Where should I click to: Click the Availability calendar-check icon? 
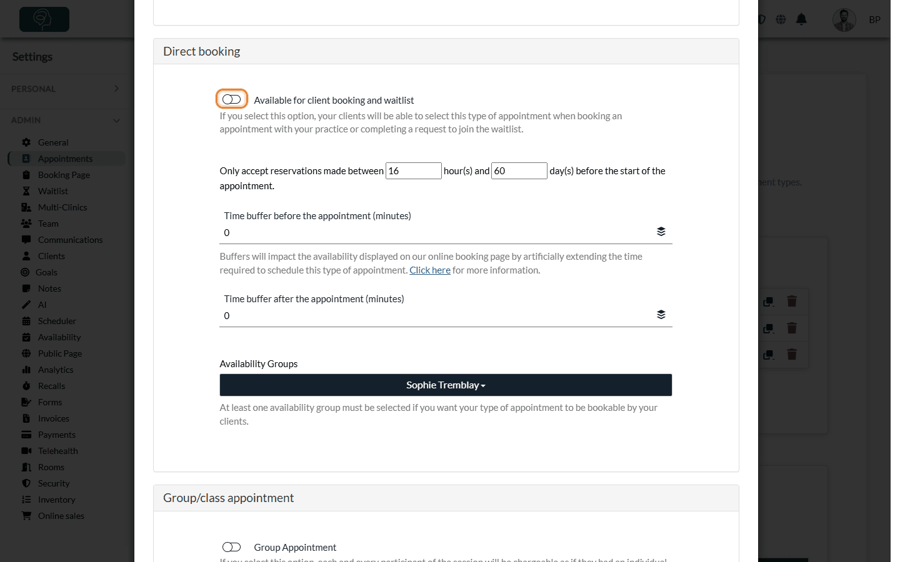click(26, 337)
